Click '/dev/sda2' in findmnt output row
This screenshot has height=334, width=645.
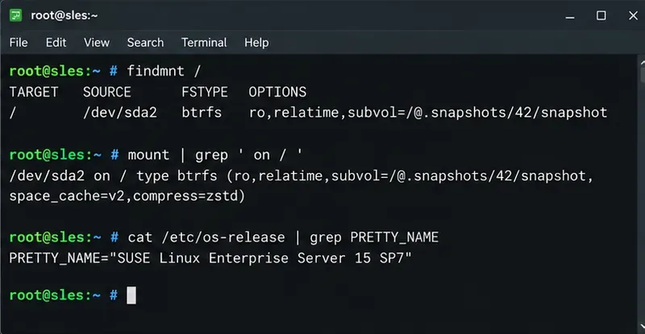coord(119,113)
